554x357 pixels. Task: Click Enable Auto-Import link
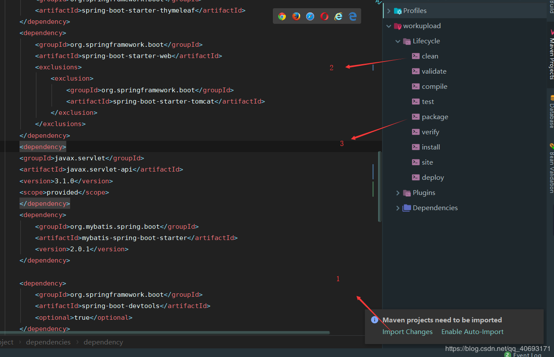coord(472,331)
